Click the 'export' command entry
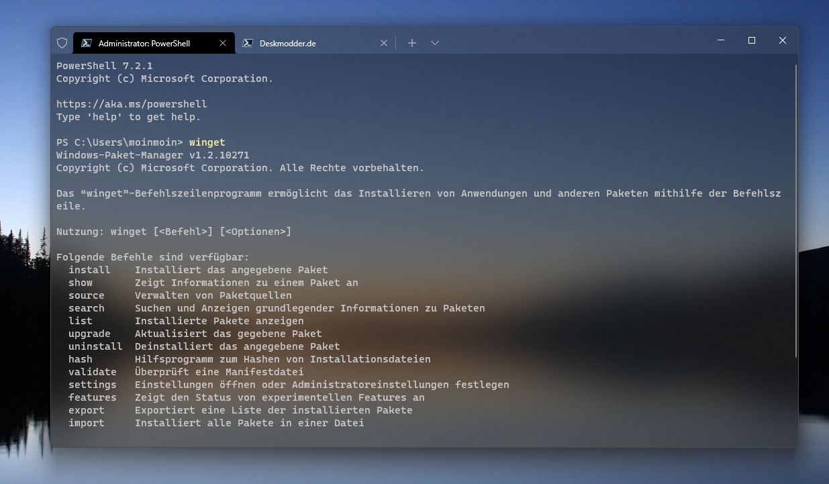The width and height of the screenshot is (829, 484). [x=87, y=411]
